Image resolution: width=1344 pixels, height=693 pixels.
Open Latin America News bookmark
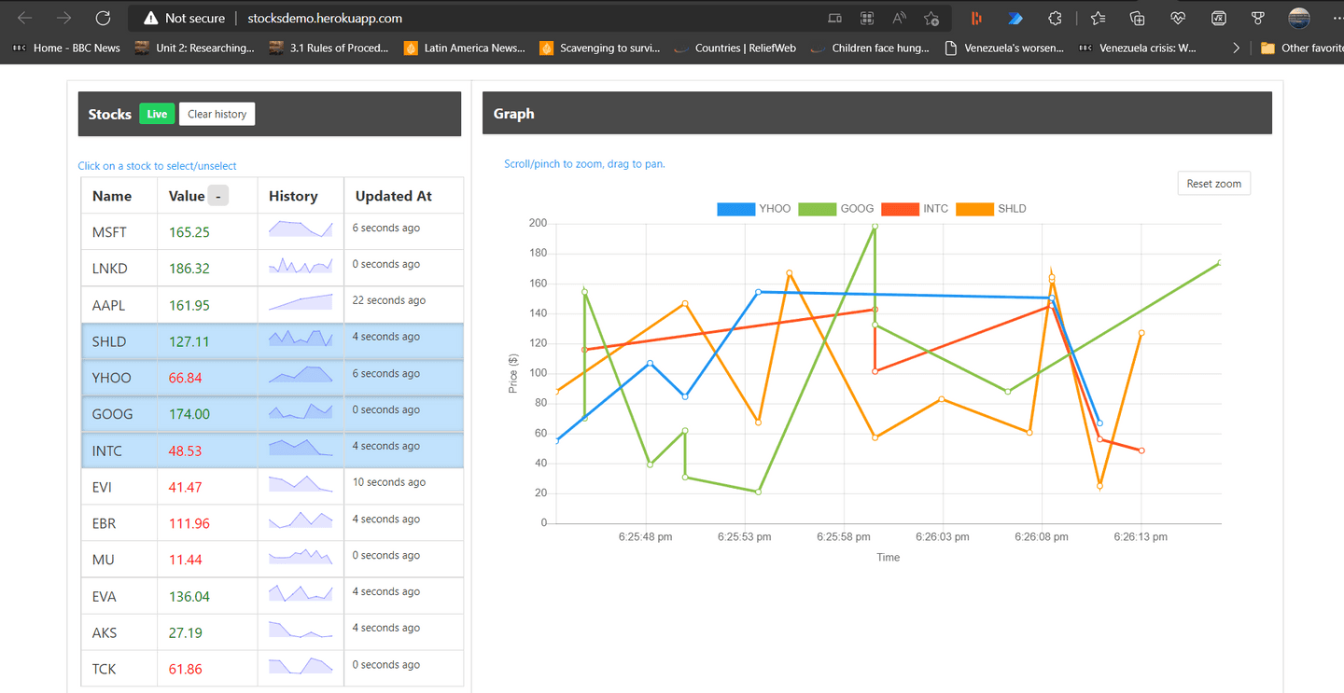[465, 48]
